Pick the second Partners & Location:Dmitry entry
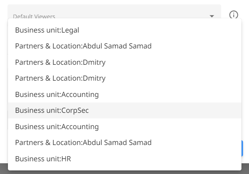Viewport: 249px width, 174px height. click(125, 78)
